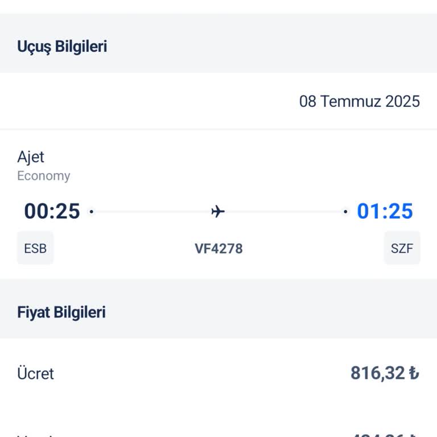Click the airplane icon on the route line
Screen dimensions: 437x437
pos(218,212)
